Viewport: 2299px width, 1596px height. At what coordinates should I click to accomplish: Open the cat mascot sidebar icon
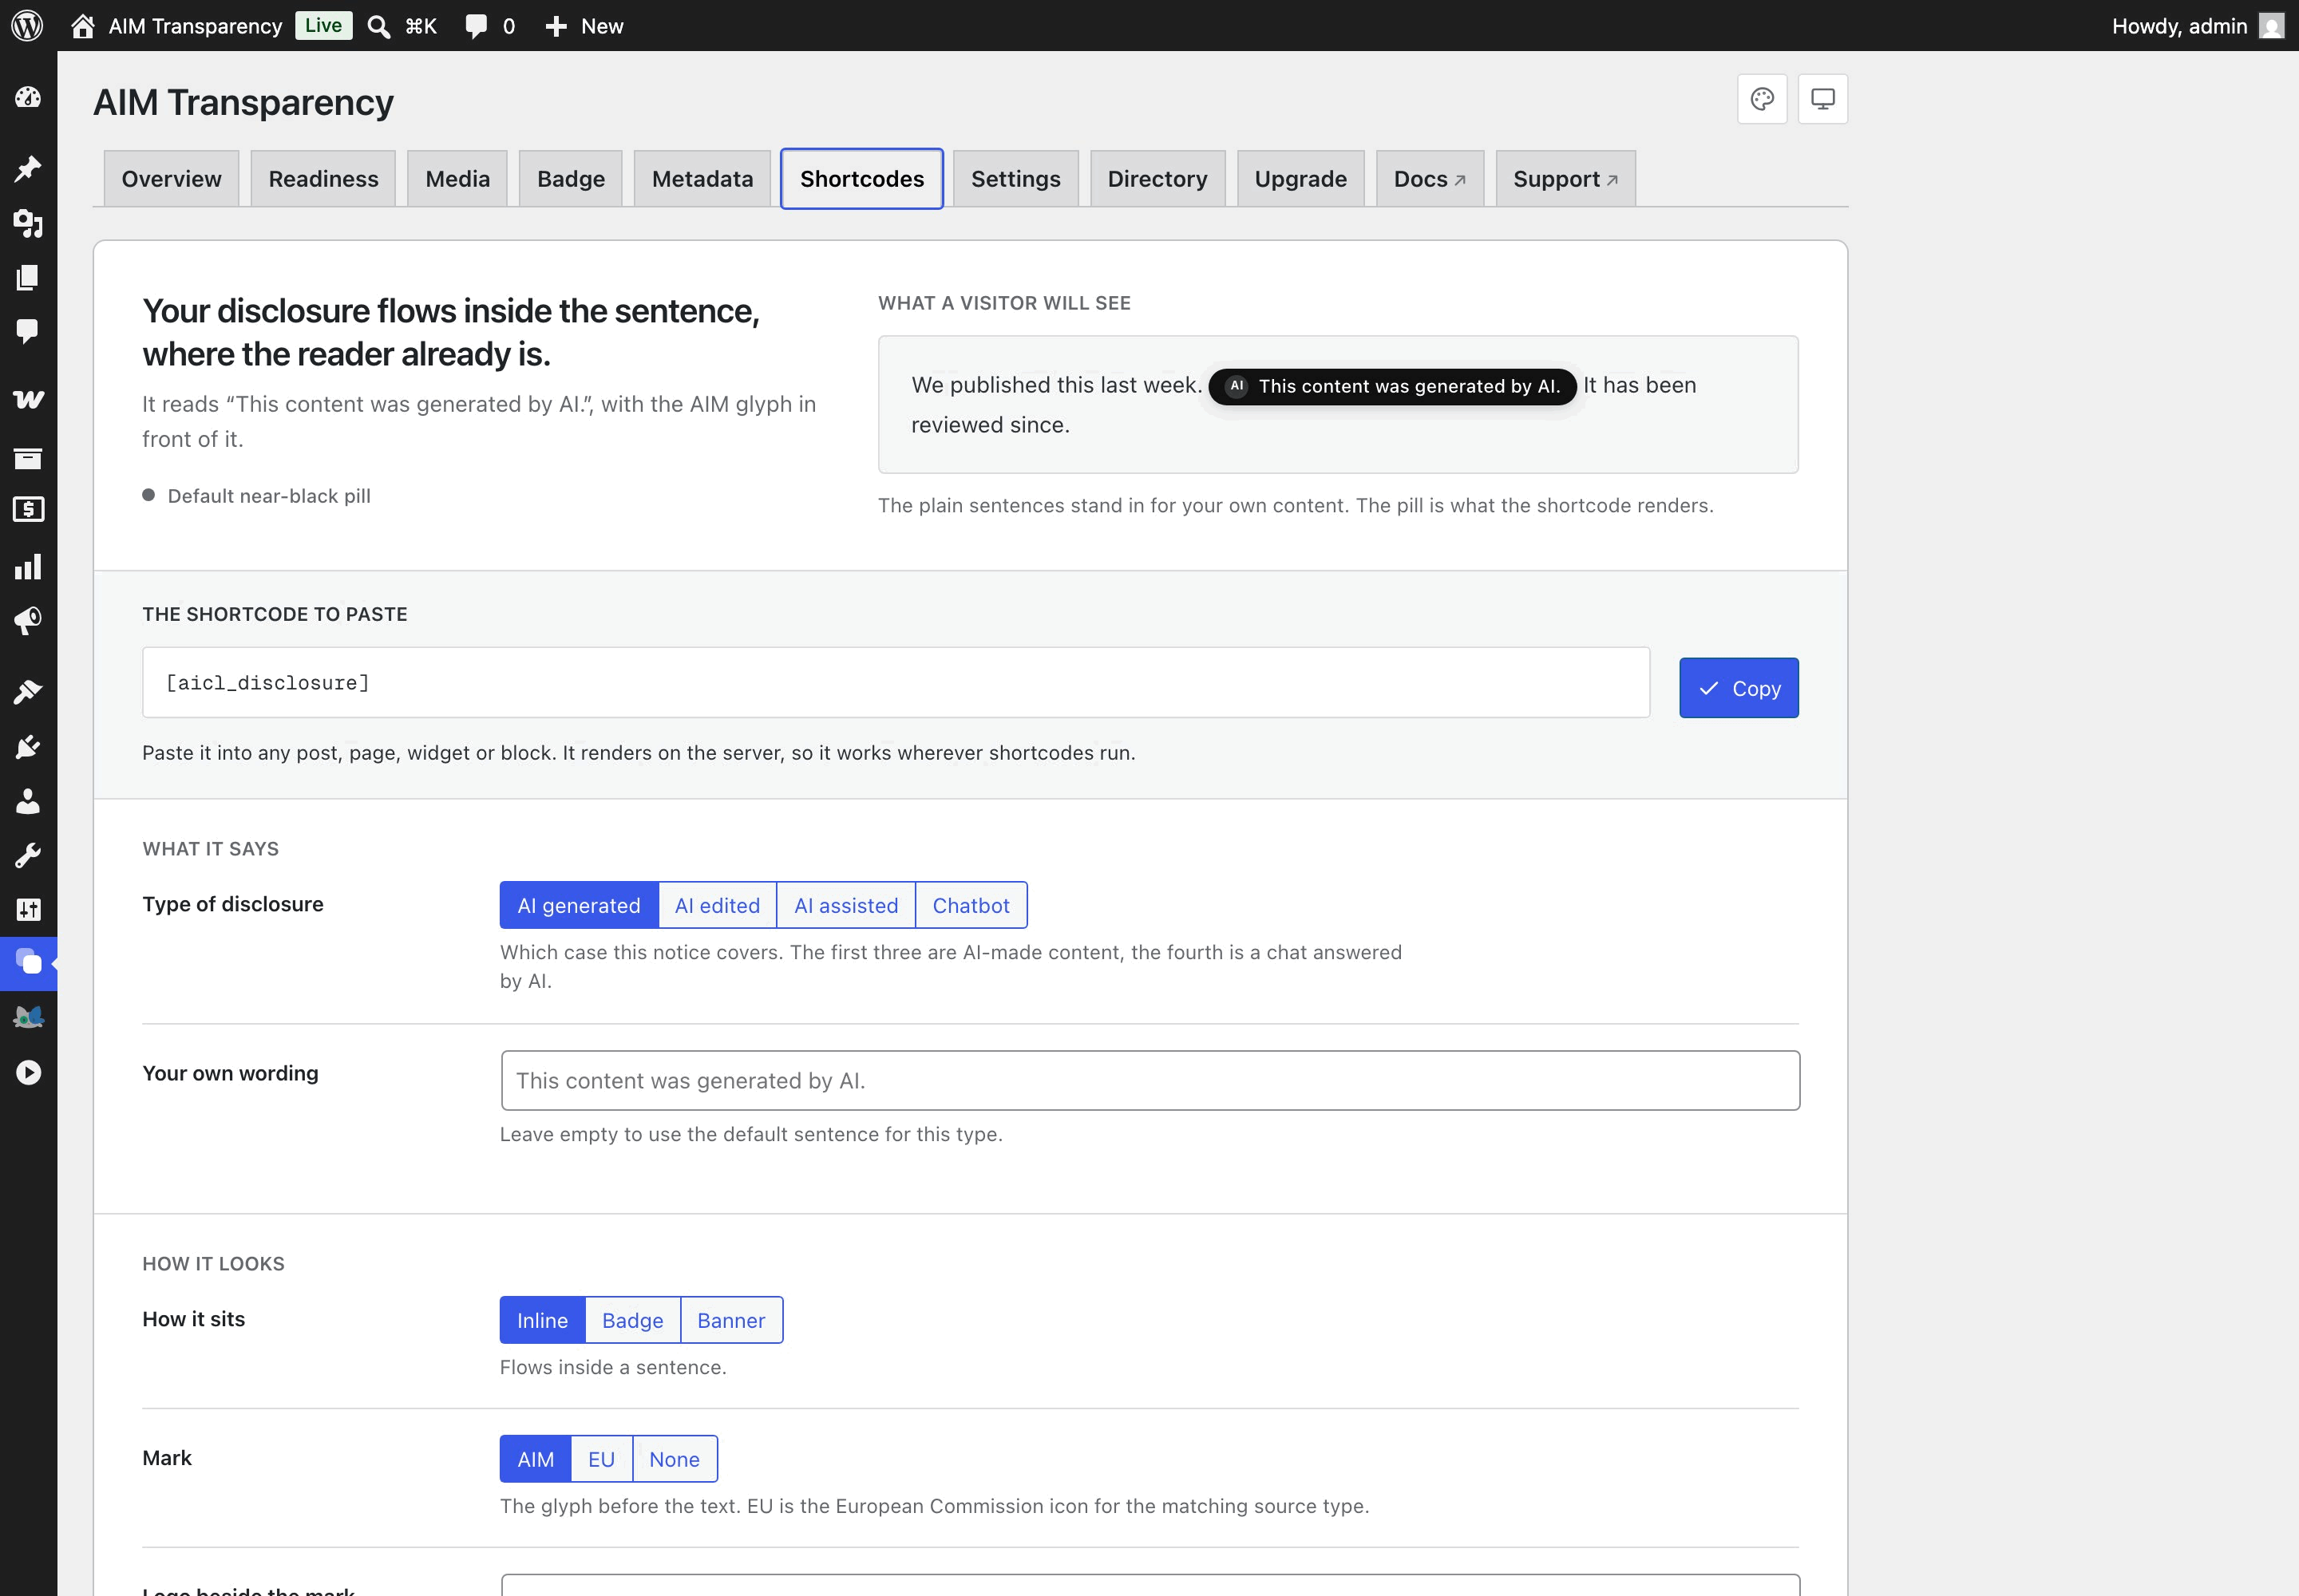[x=28, y=1018]
